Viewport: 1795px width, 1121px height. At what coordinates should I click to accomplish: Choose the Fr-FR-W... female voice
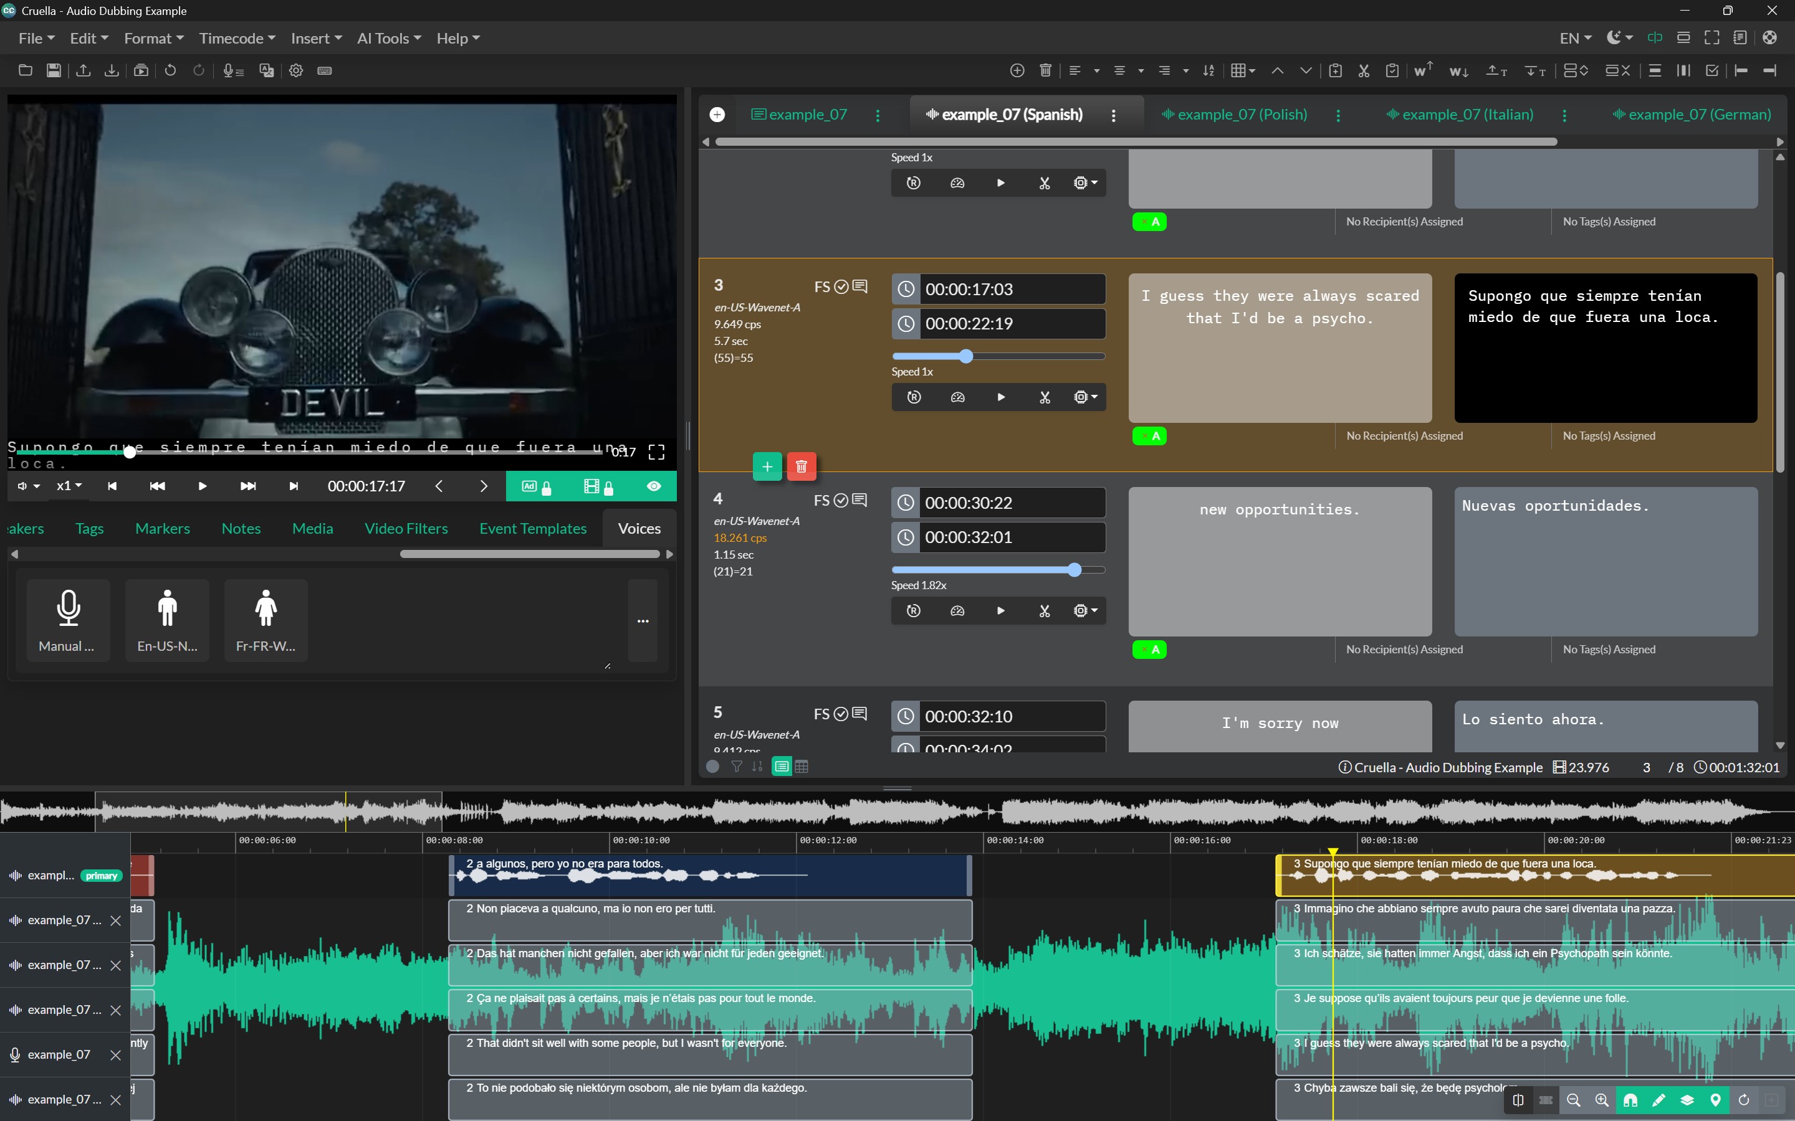click(x=266, y=620)
